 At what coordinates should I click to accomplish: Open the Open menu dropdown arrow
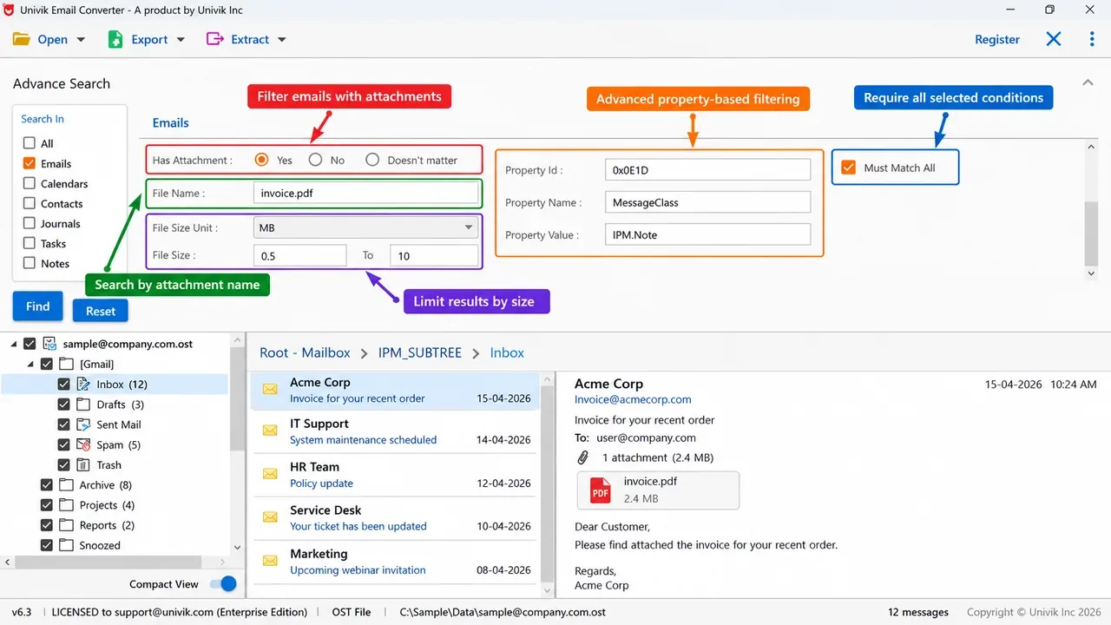(x=81, y=40)
